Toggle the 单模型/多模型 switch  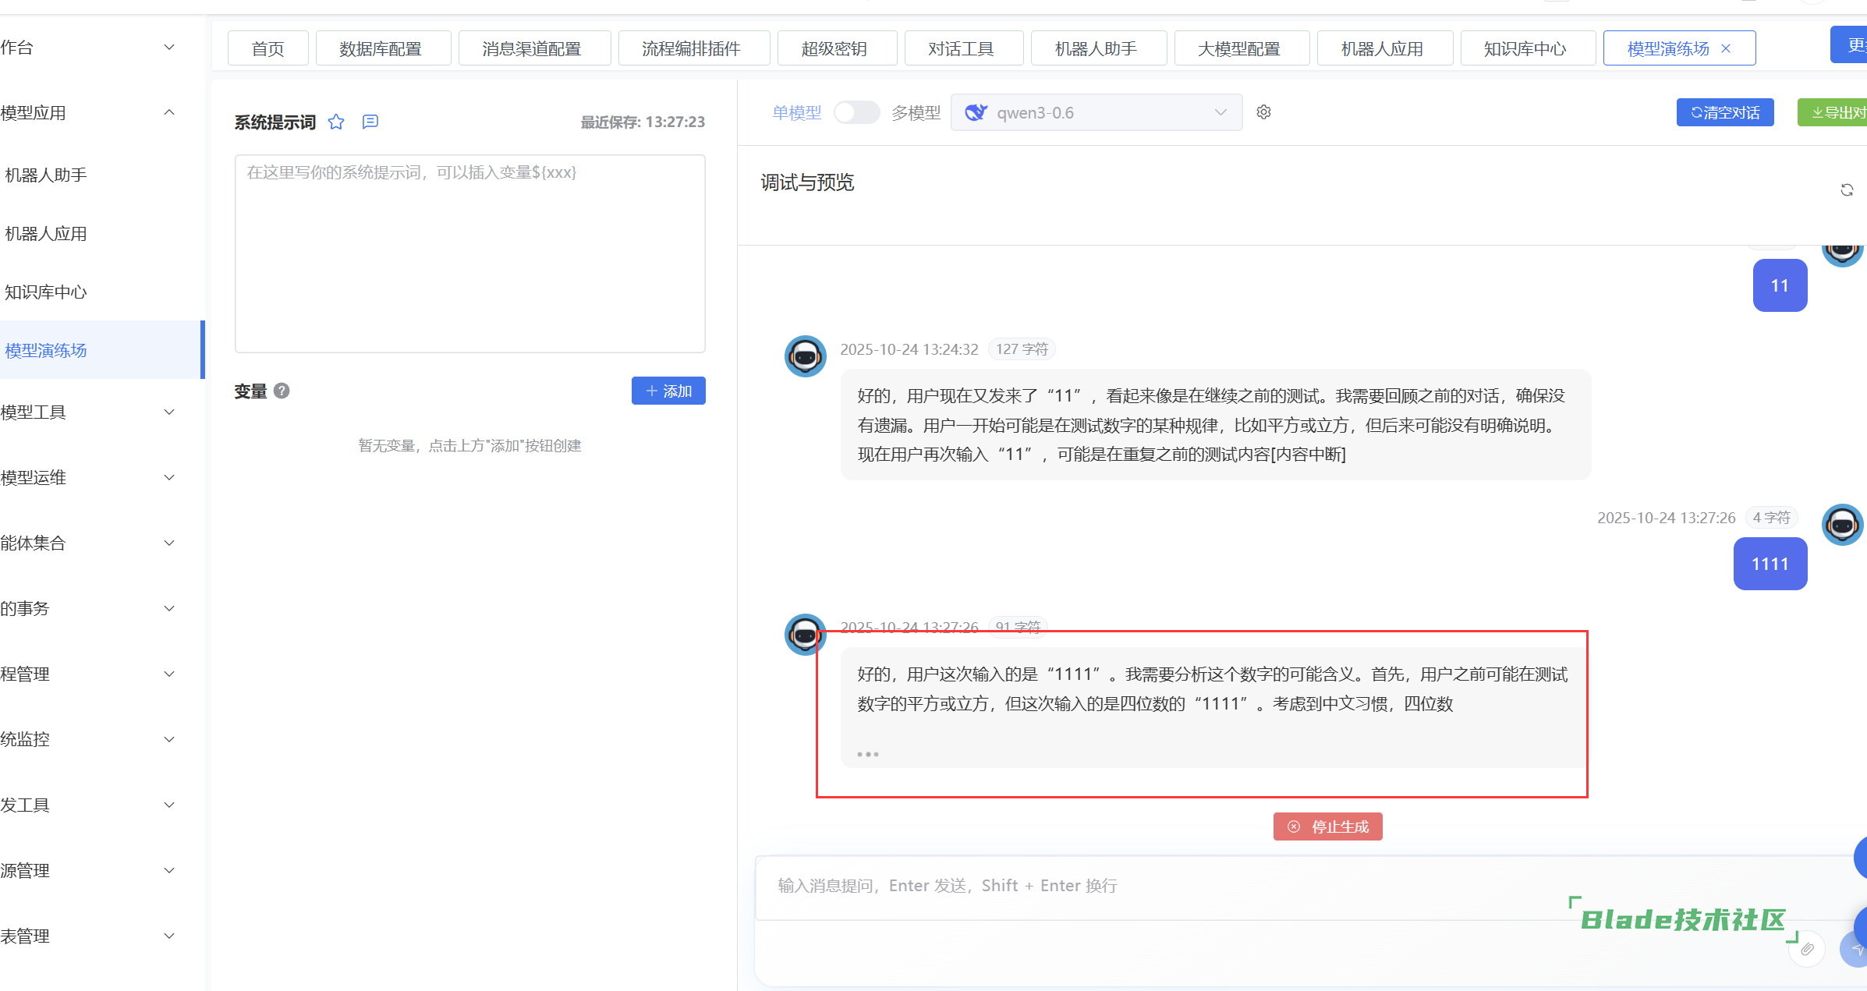856,112
